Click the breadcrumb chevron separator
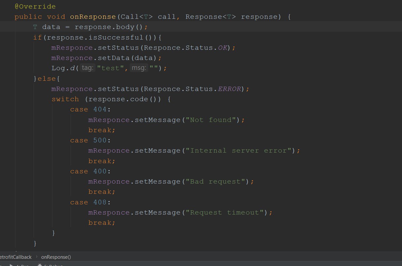Screen dimensions: 402x266 pyautogui.click(x=36, y=257)
